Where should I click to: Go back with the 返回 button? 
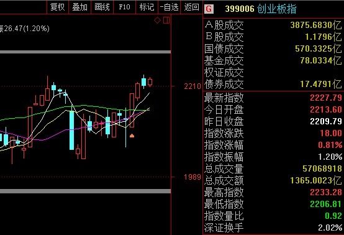pos(191,7)
